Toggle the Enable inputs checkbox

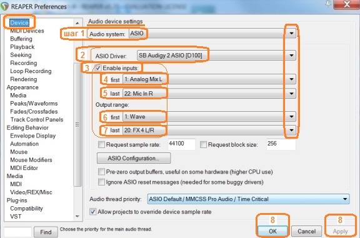(98, 68)
